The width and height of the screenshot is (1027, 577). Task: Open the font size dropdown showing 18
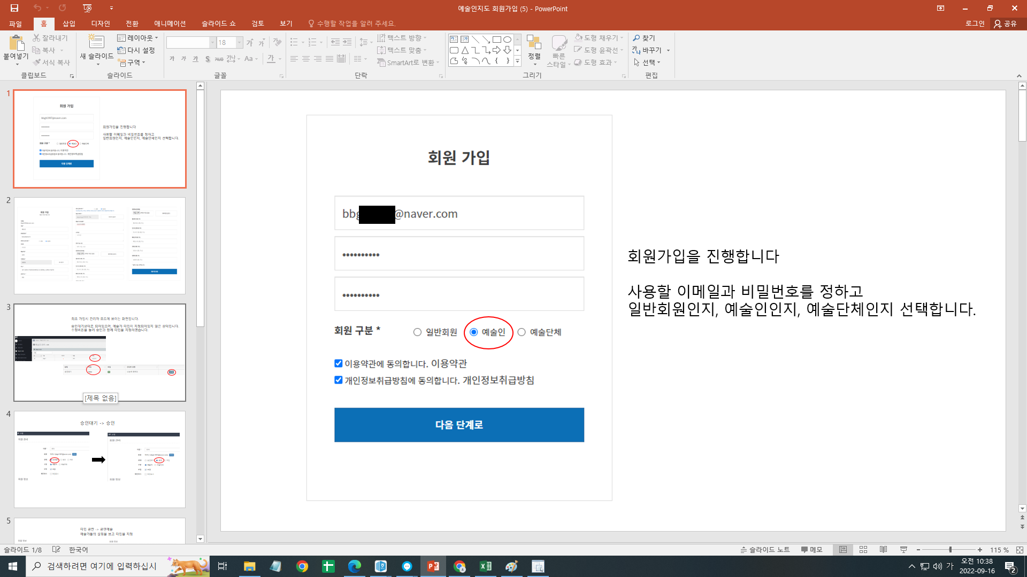239,43
